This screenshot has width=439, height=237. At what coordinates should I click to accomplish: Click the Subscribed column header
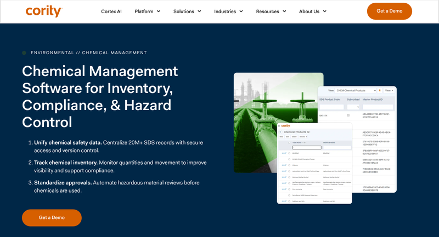(353, 100)
